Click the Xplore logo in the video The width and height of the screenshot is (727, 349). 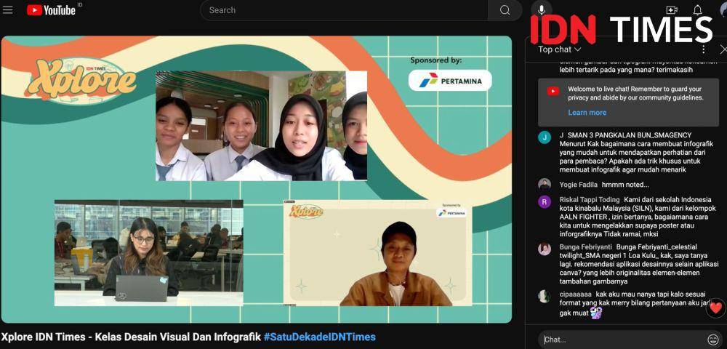coord(81,81)
